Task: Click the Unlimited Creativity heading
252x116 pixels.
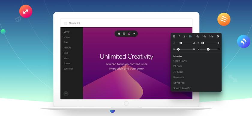Action: (x=127, y=56)
